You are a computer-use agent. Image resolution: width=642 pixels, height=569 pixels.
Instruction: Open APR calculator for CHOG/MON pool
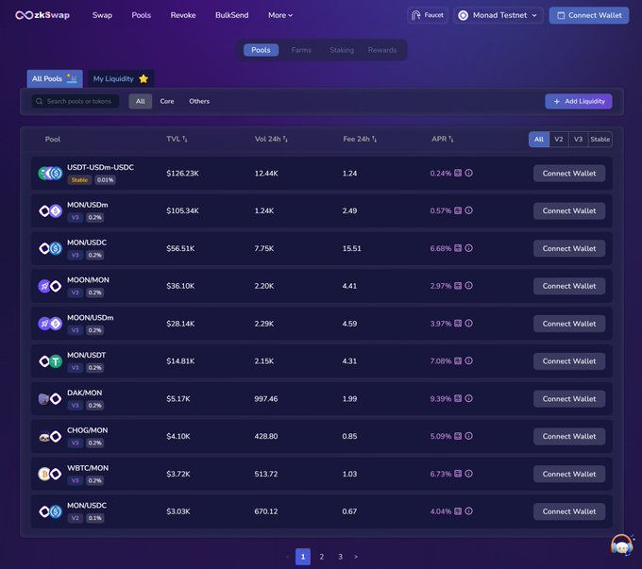(x=458, y=436)
